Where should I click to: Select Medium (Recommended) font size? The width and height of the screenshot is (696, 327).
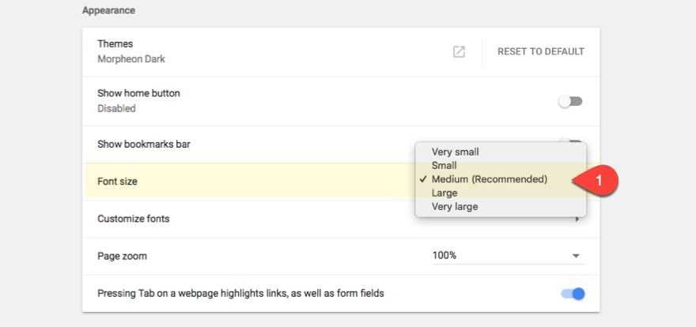[x=489, y=179]
